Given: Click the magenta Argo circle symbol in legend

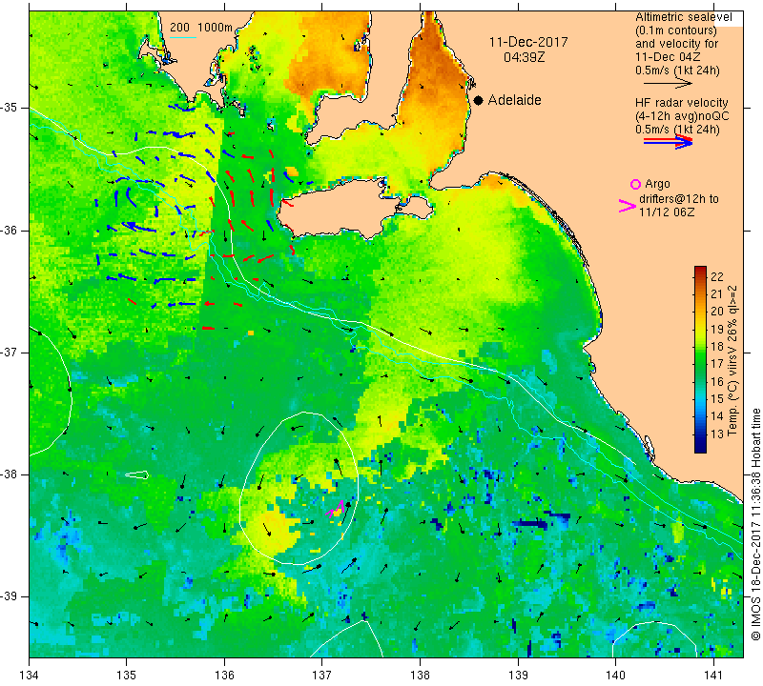Looking at the screenshot, I should click(x=635, y=184).
